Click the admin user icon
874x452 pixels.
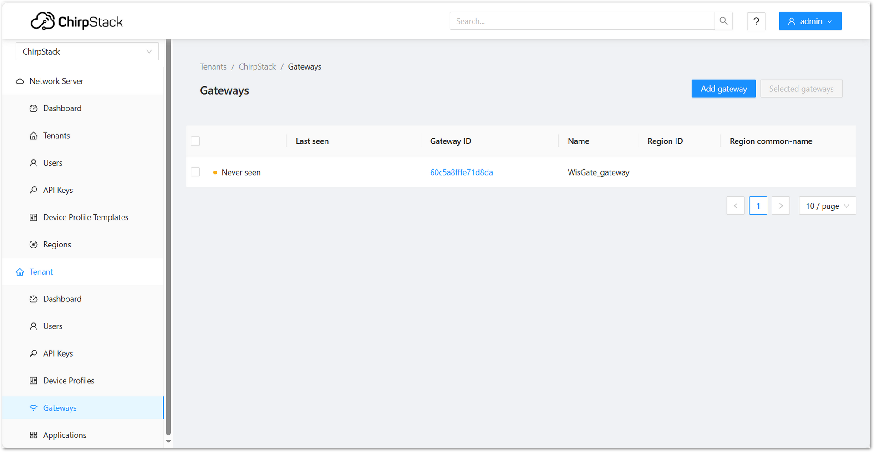792,21
